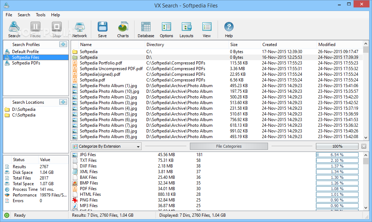Click the results list scroll up arrow
Screen dimensions: 372x222
[366, 44]
